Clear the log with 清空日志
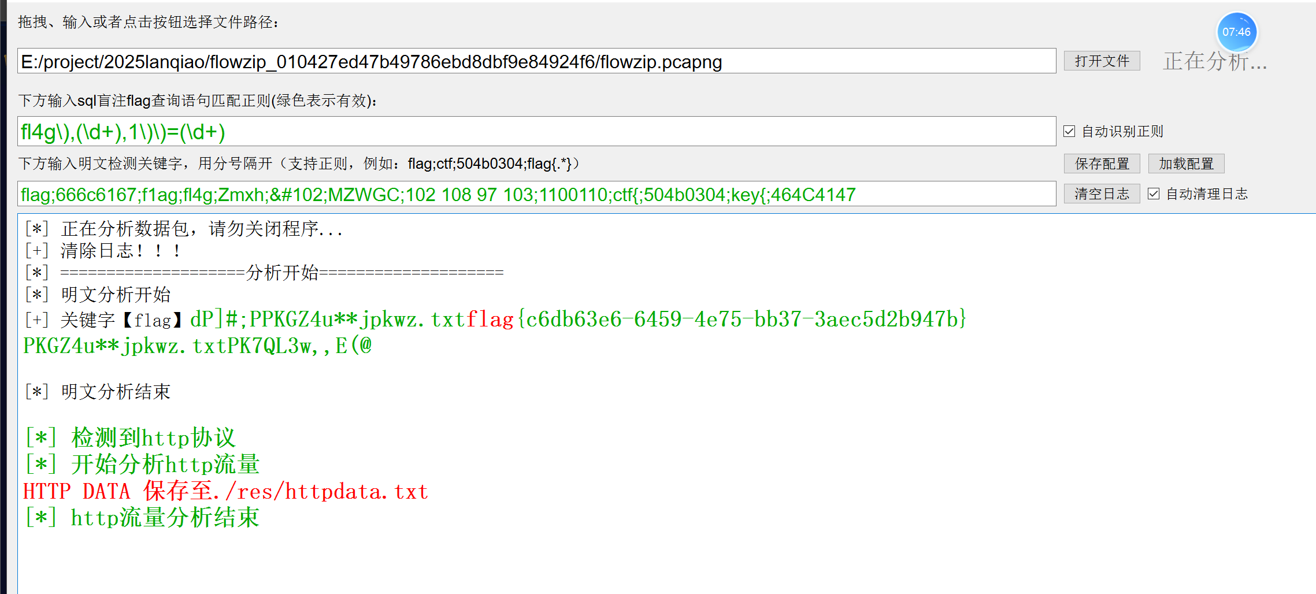Viewport: 1316px width, 594px height. tap(1102, 194)
